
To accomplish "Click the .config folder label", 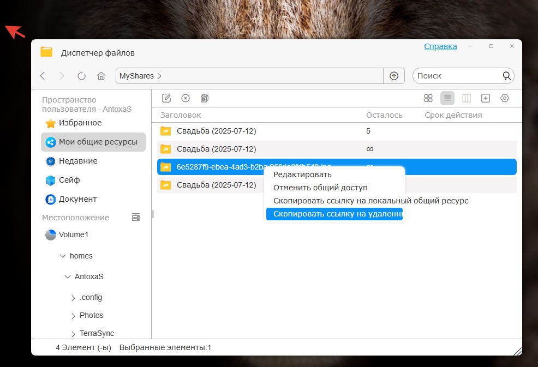I will point(91,297).
